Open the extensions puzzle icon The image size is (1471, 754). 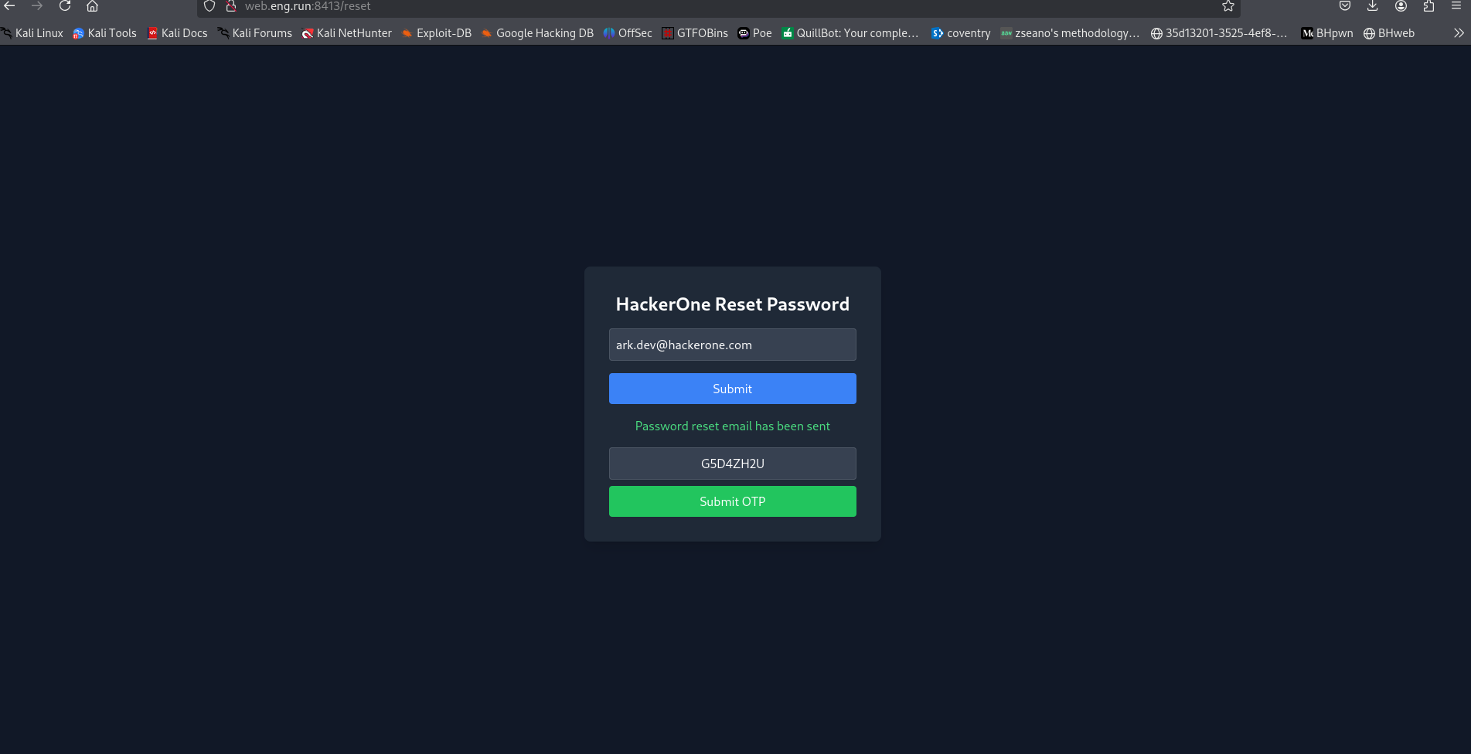(x=1428, y=6)
